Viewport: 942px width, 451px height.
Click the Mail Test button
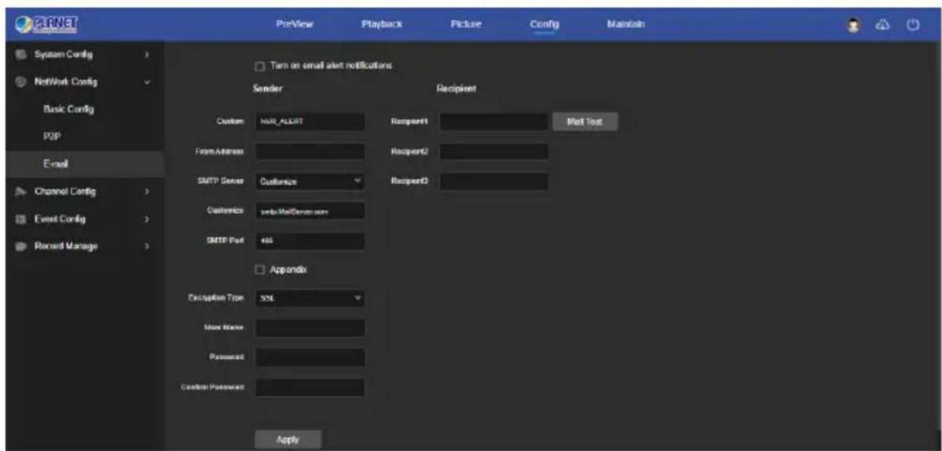[x=586, y=121]
